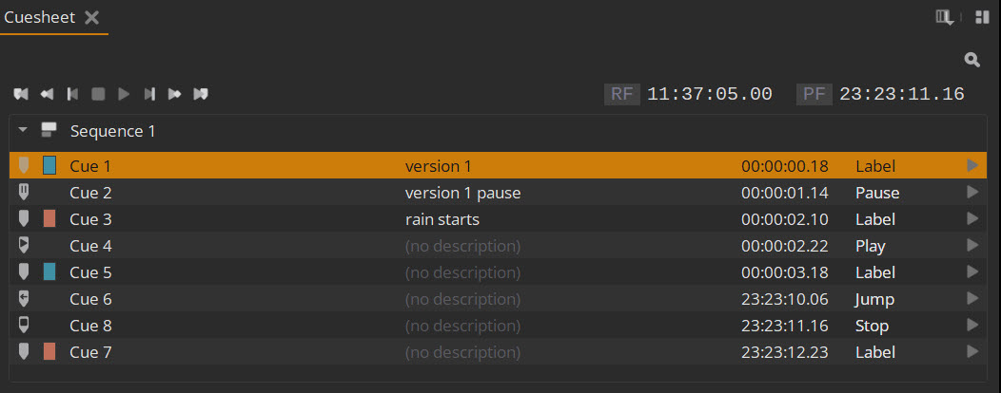This screenshot has width=1001, height=393.
Task: Play the cuesheet with transport play button
Action: (x=124, y=94)
